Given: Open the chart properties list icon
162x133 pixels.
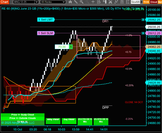Looking at the screenshot, I should 128,2.
